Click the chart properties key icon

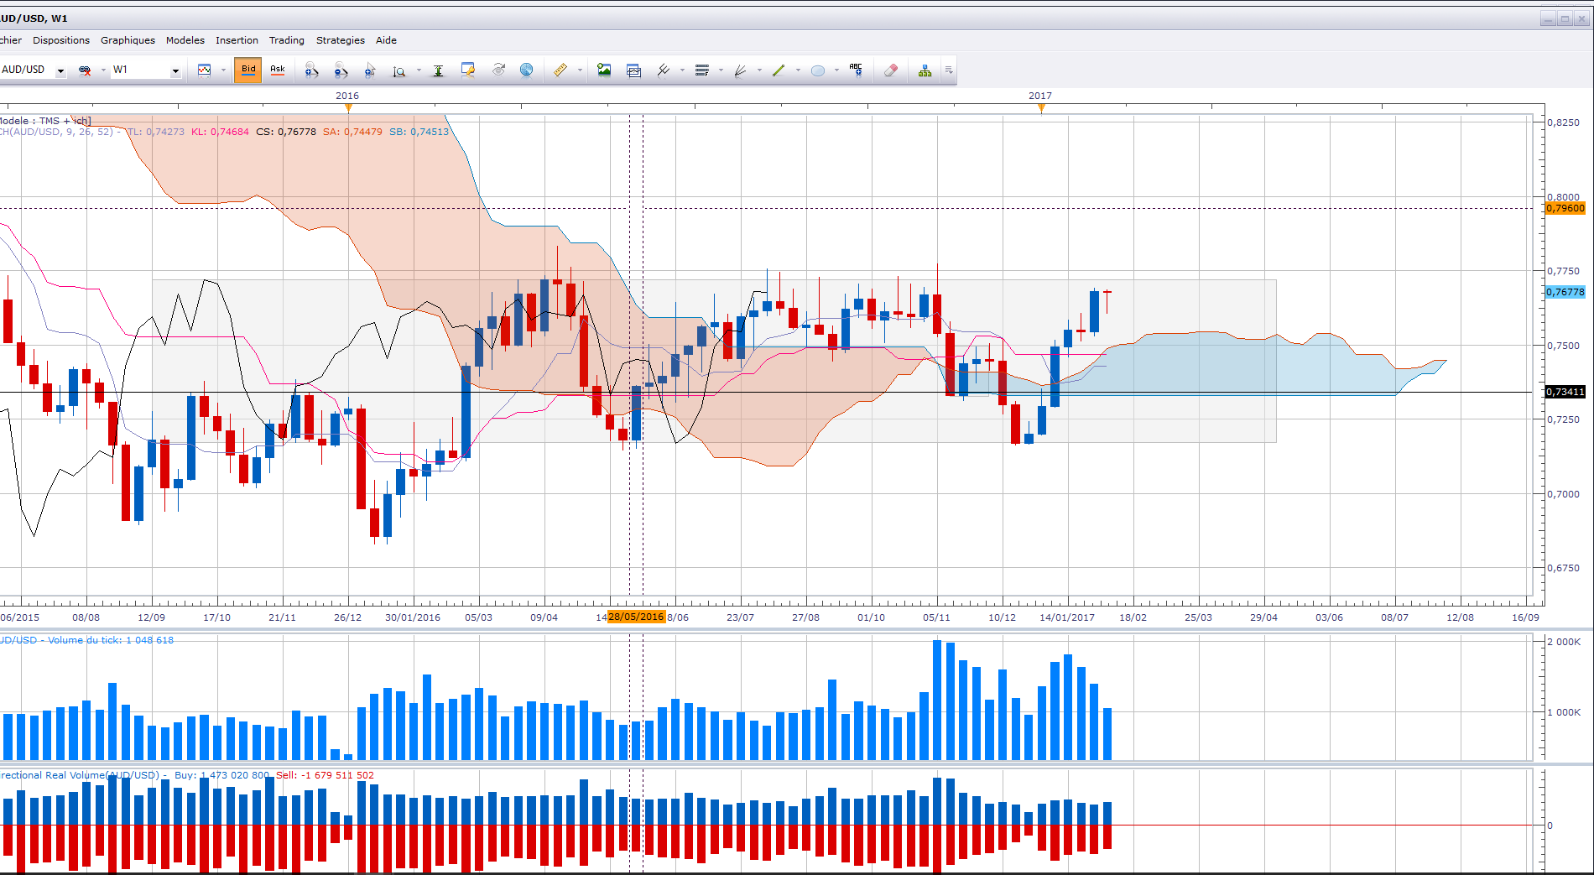(x=468, y=70)
